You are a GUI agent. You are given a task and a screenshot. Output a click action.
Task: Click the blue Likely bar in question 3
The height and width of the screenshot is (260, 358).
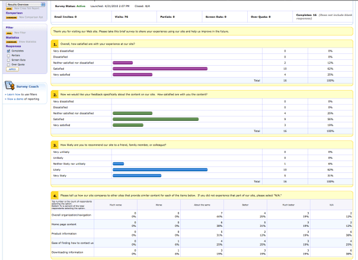(160, 169)
